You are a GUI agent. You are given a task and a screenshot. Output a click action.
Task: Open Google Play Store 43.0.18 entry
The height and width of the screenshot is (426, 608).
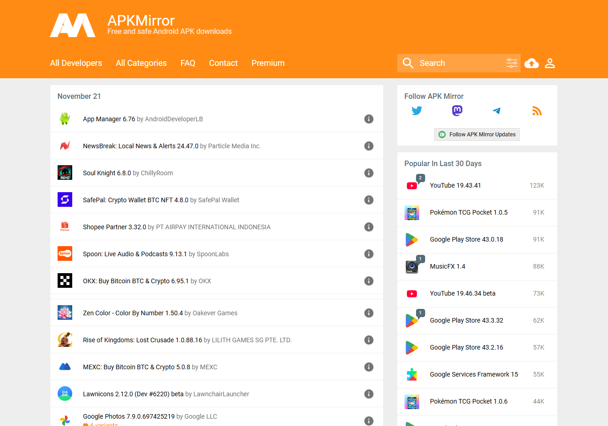point(466,239)
